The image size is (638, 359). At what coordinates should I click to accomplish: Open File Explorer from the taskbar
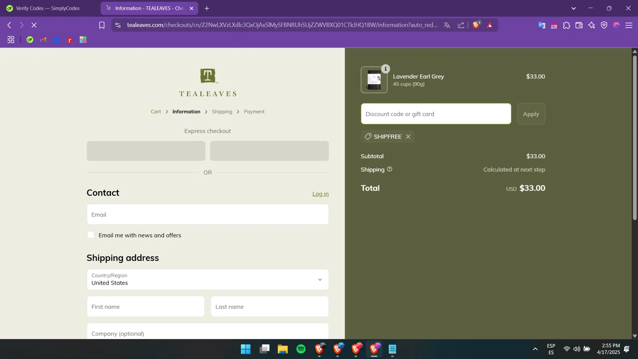click(282, 349)
